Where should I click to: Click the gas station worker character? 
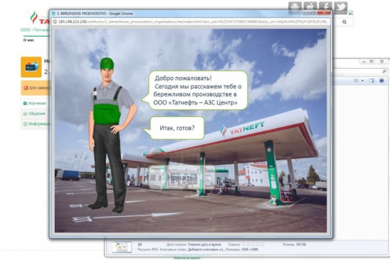(112, 135)
